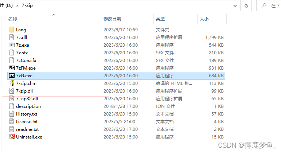Viewport: 281px width, 152px height.
Task: Select the 7-zip32.dll file name
Action: tap(27, 98)
